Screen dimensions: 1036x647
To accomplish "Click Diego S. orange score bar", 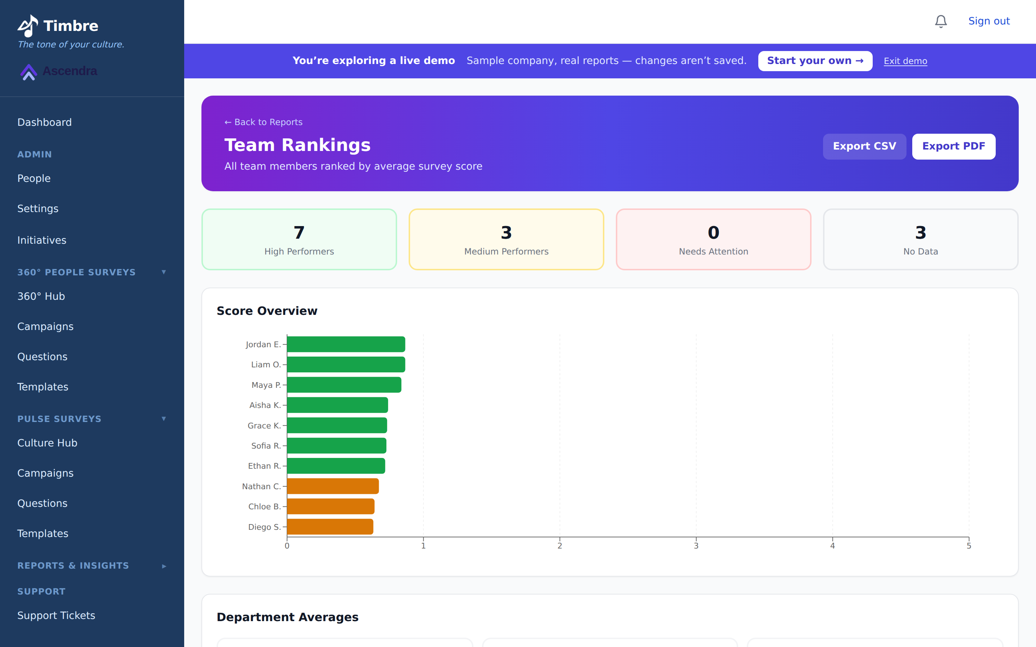I will pos(330,527).
